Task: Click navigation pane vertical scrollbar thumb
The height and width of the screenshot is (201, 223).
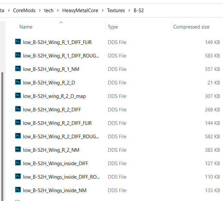Action: click(2, 137)
